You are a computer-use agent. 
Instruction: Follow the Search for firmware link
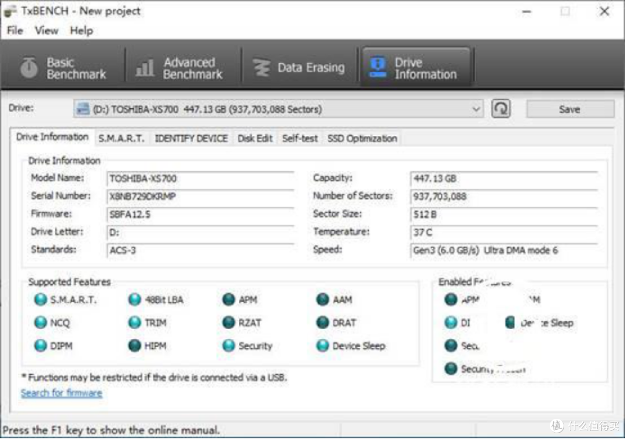[61, 393]
